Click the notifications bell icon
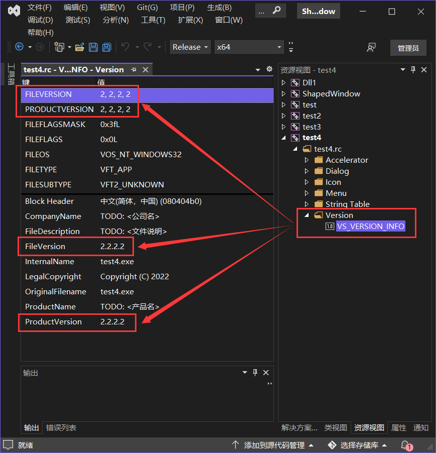 coord(406,445)
